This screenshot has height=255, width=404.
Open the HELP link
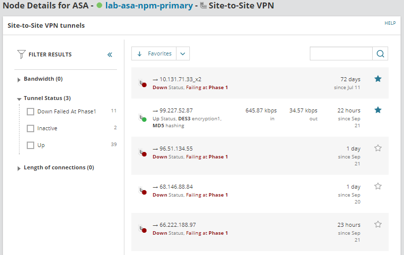coord(390,23)
